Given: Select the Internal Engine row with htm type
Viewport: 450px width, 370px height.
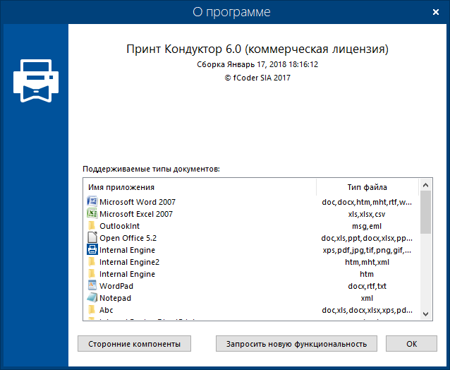Looking at the screenshot, I should (x=127, y=274).
